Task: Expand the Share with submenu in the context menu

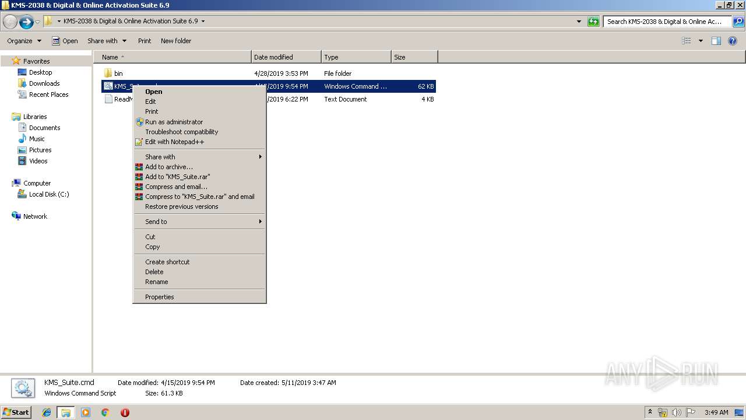Action: 199,157
